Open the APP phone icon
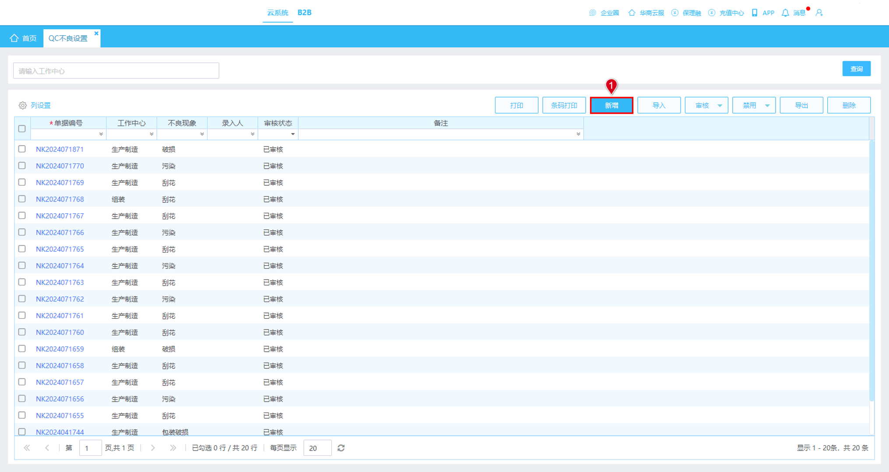 tap(755, 13)
